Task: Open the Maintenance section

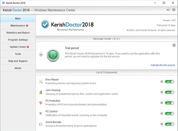Action: (x=18, y=26)
